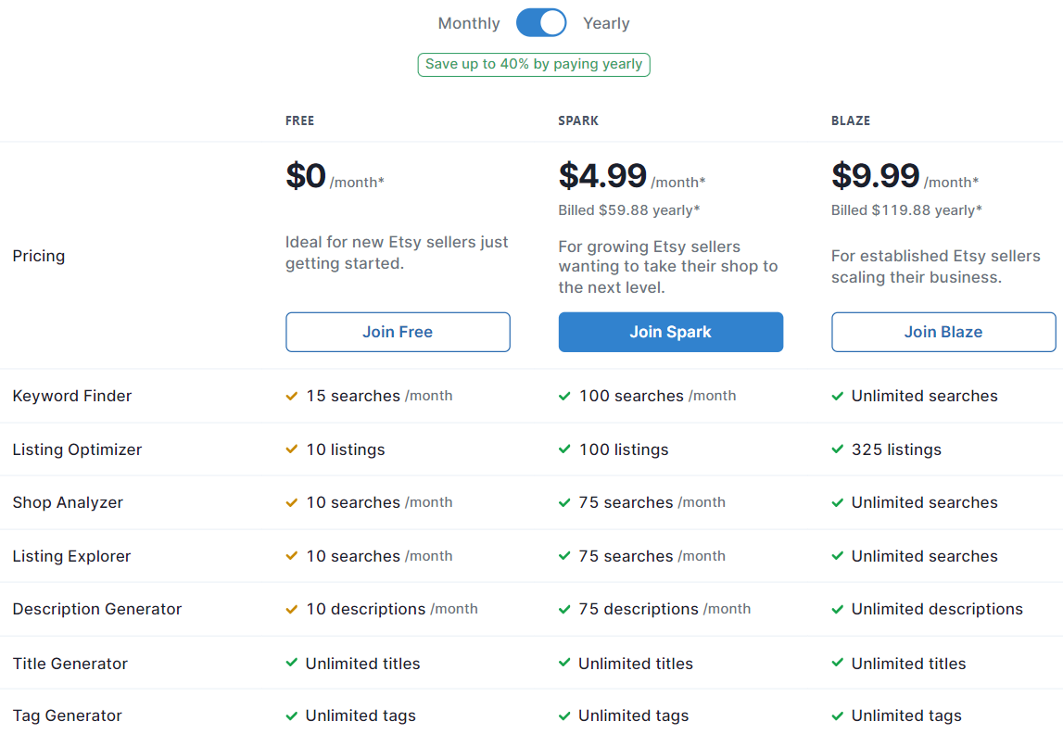Image resolution: width=1063 pixels, height=734 pixels.
Task: Click the BLAZE plan heading
Action: tap(851, 120)
